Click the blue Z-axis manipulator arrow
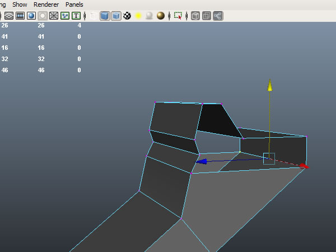This screenshot has width=336, height=252. click(x=203, y=161)
